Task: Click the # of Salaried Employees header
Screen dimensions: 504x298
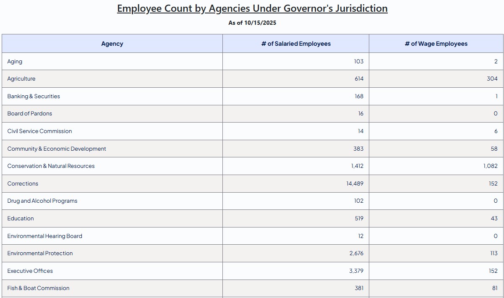Action: 295,43
